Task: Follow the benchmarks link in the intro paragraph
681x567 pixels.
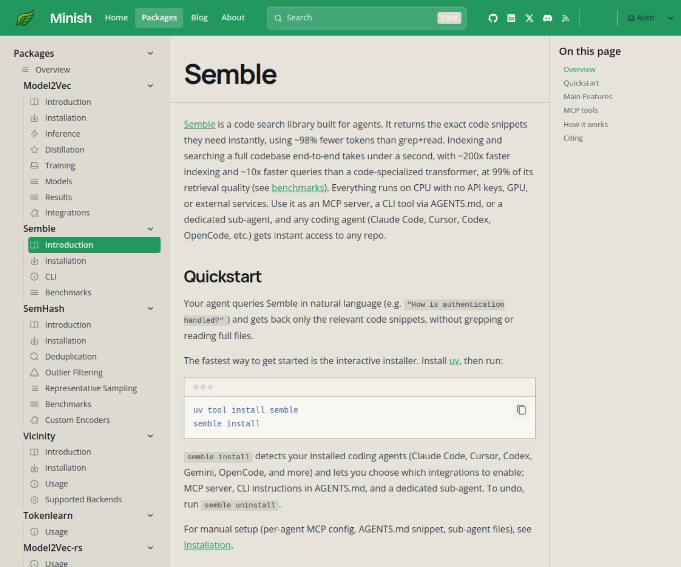Action: pyautogui.click(x=298, y=188)
